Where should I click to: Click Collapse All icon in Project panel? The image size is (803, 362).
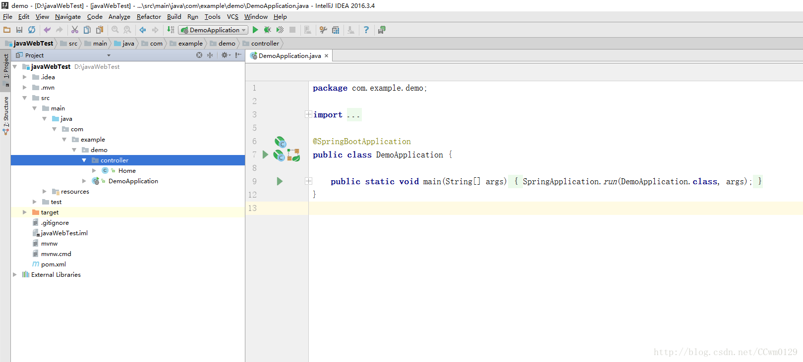[210, 55]
